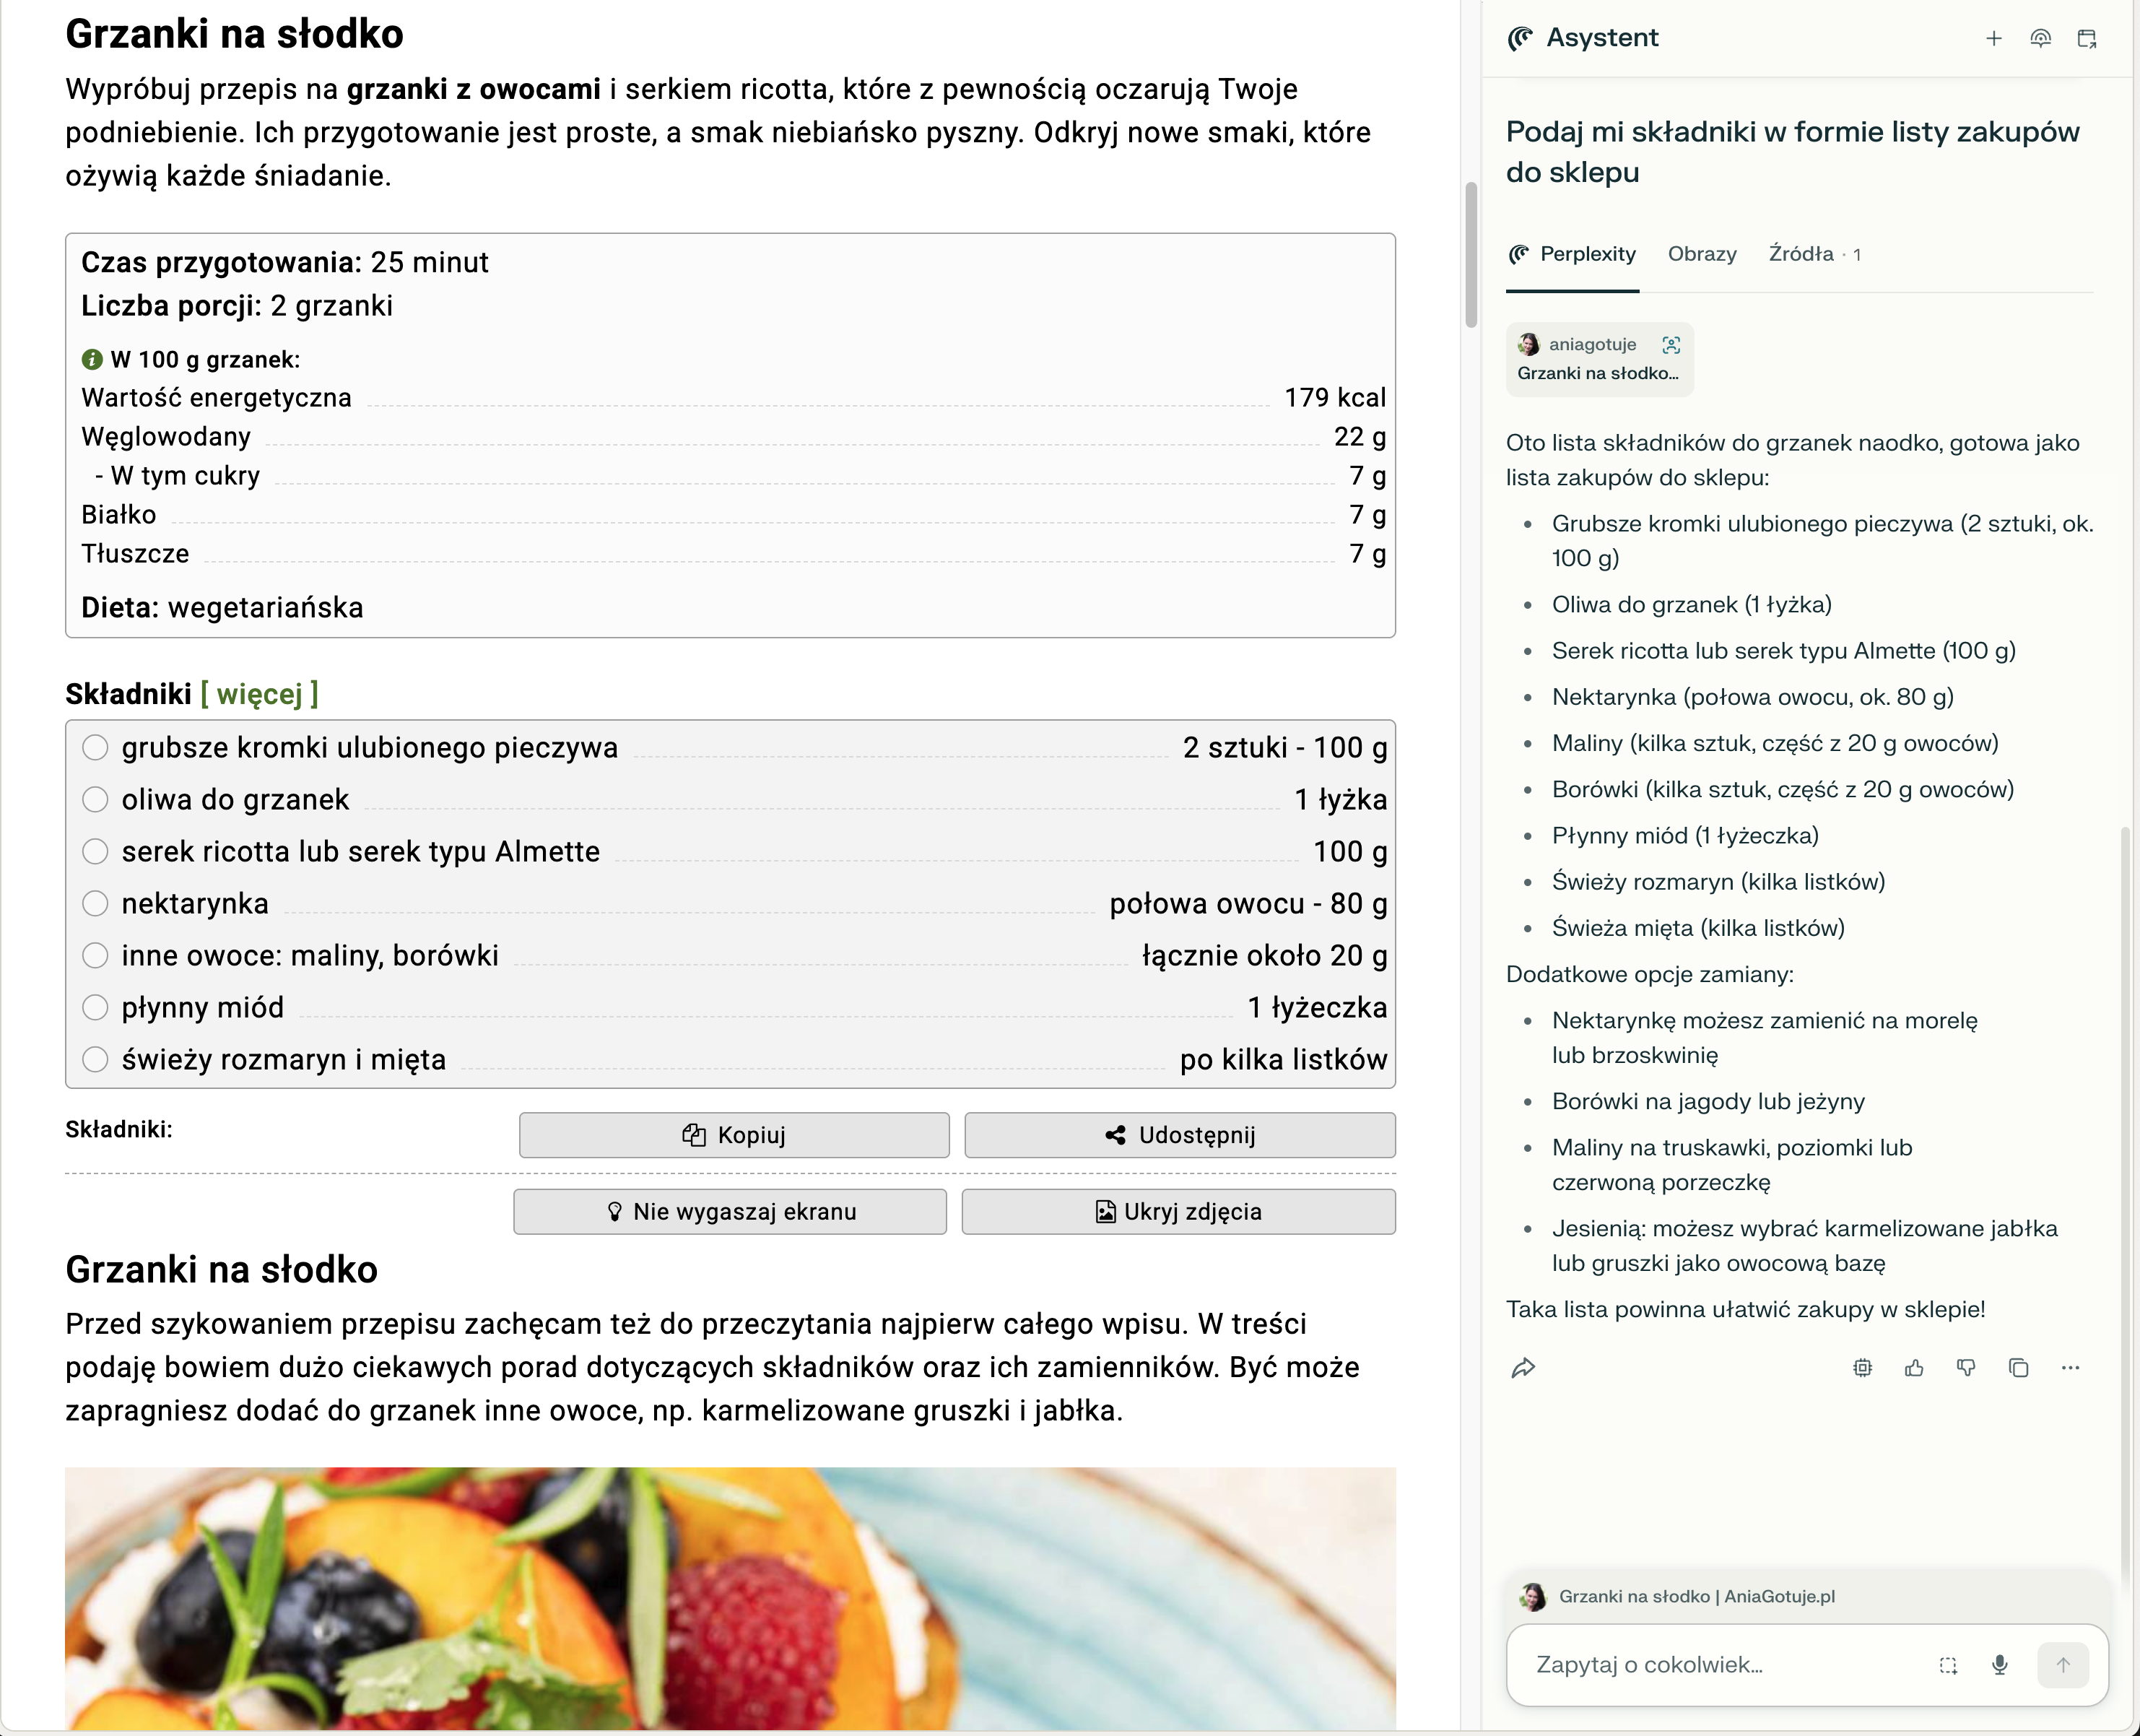
Task: Click the microphone icon in the ask field
Action: 1999,1664
